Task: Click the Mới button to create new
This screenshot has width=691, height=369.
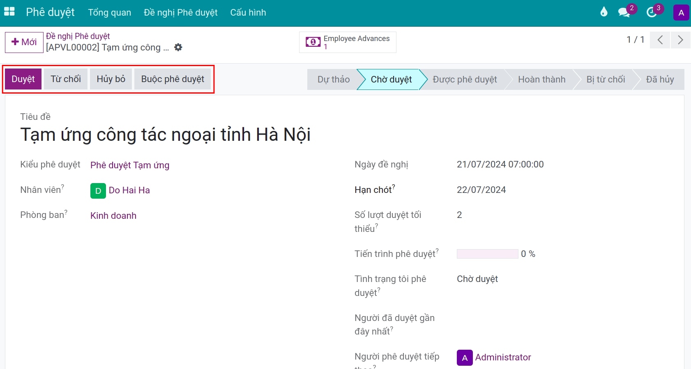Action: pos(24,42)
